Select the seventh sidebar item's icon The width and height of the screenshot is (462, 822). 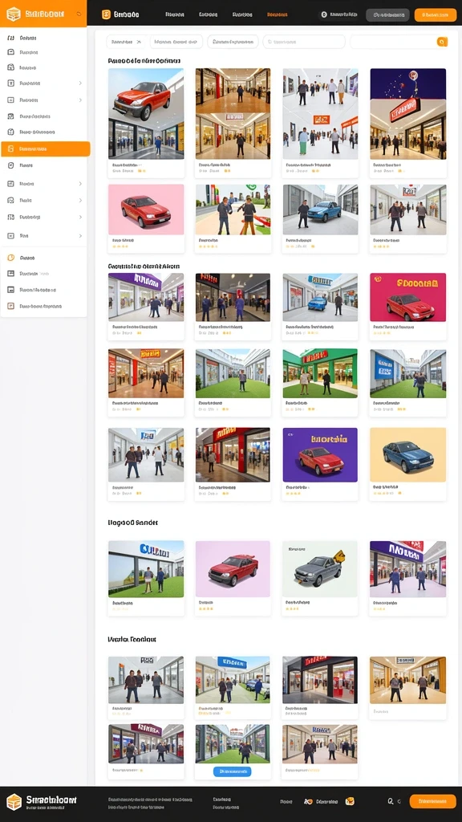tap(10, 132)
